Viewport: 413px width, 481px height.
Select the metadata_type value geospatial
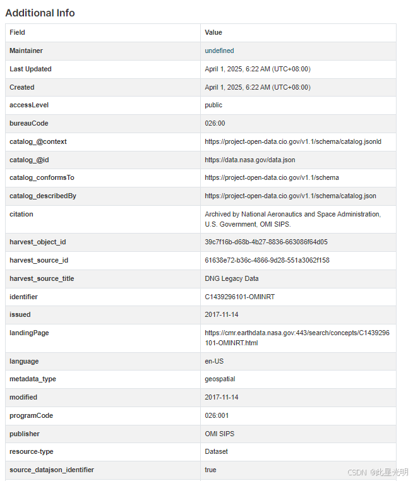(x=221, y=379)
